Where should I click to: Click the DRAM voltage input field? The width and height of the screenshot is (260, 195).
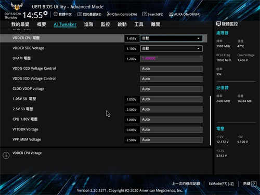pos(171,59)
